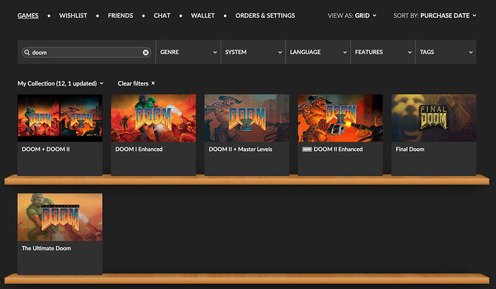Open the DOOM II + Master Levels cover

[247, 118]
